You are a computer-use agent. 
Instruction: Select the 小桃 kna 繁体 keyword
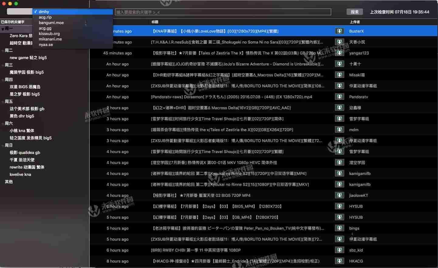point(22,131)
